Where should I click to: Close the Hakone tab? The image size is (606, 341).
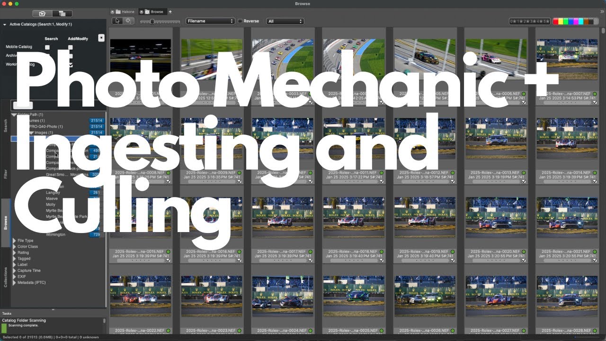point(113,11)
